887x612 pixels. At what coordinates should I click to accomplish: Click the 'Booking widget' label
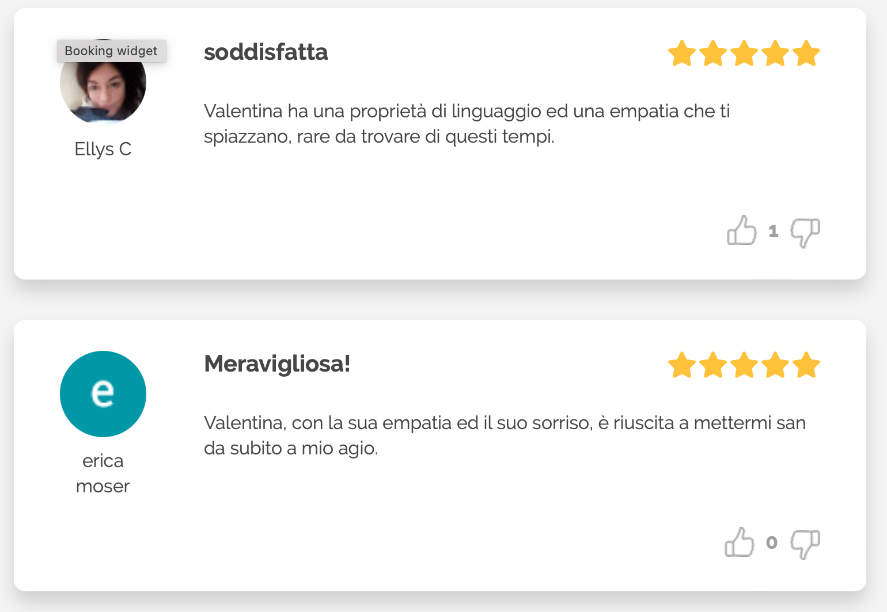coord(111,51)
